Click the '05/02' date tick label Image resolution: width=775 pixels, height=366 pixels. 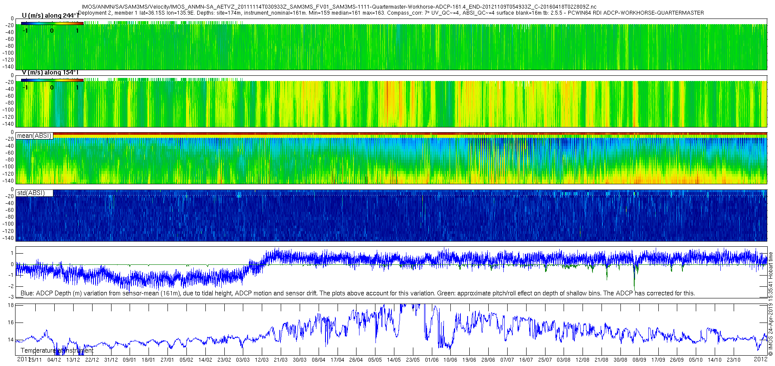pos(186,360)
